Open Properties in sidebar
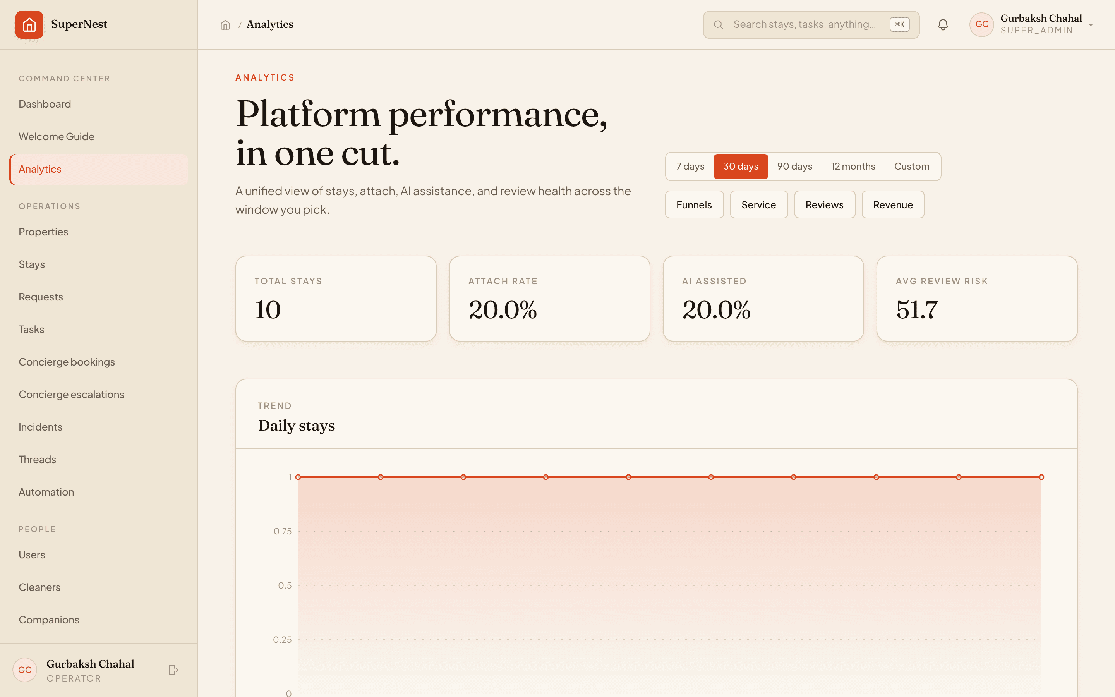This screenshot has width=1115, height=697. click(99, 232)
